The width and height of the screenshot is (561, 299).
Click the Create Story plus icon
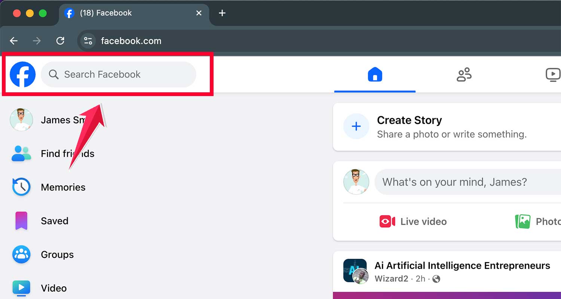point(356,126)
